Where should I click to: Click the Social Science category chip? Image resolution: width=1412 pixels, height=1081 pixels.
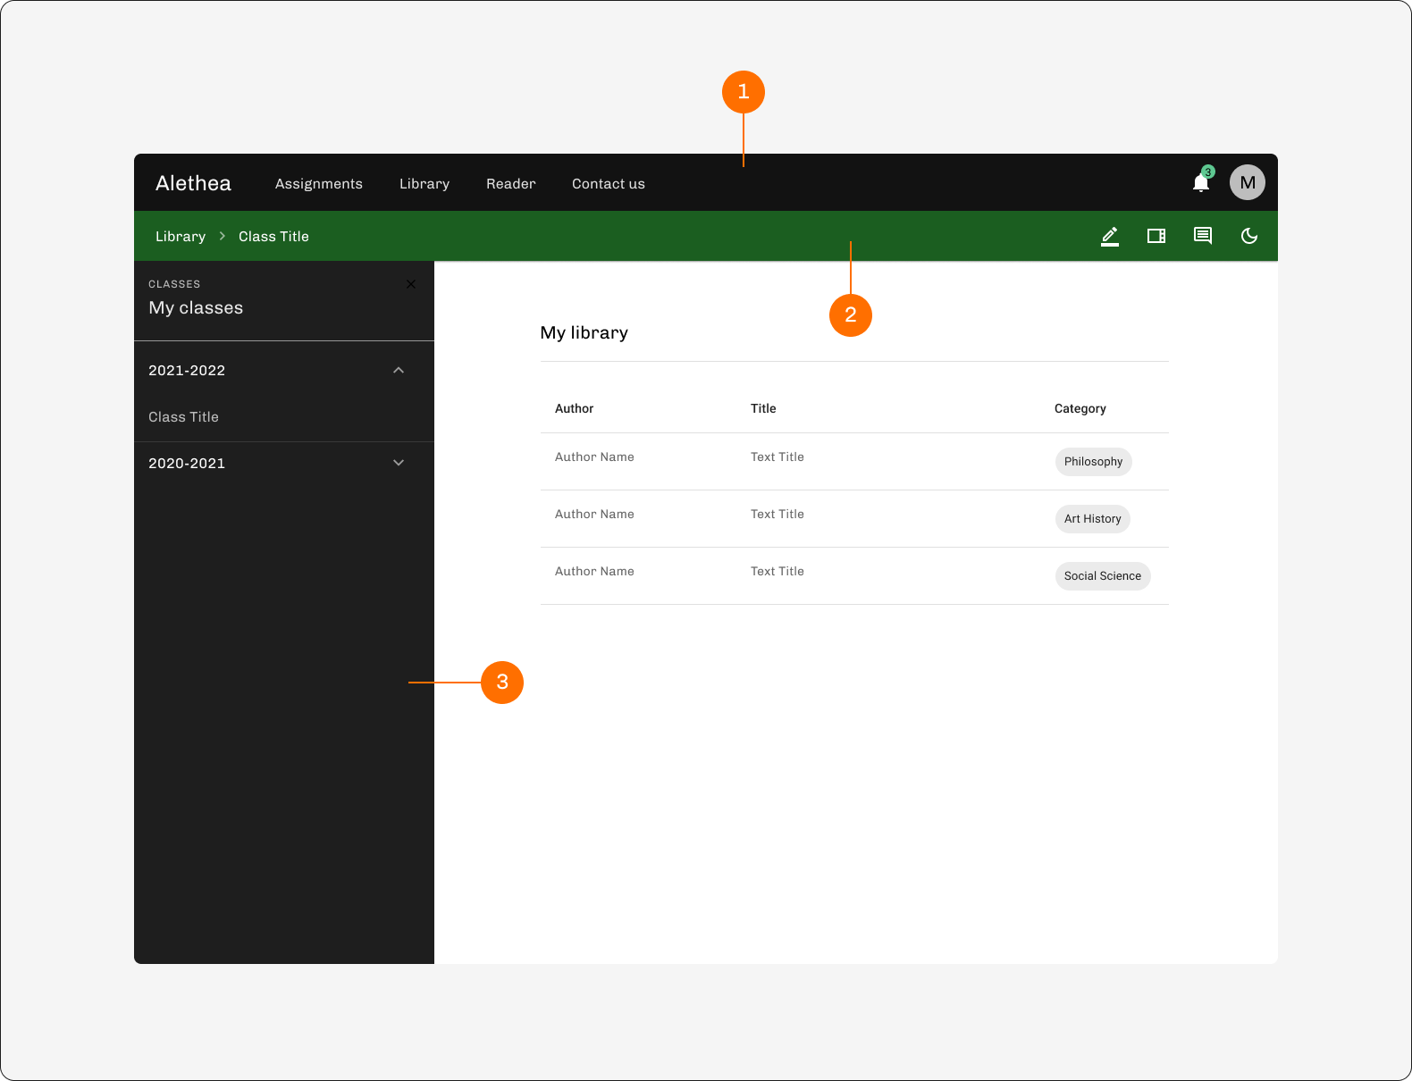pos(1103,575)
